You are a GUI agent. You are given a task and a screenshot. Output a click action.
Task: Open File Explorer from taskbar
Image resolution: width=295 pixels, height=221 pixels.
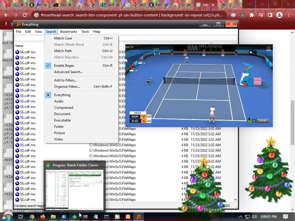click(53, 217)
